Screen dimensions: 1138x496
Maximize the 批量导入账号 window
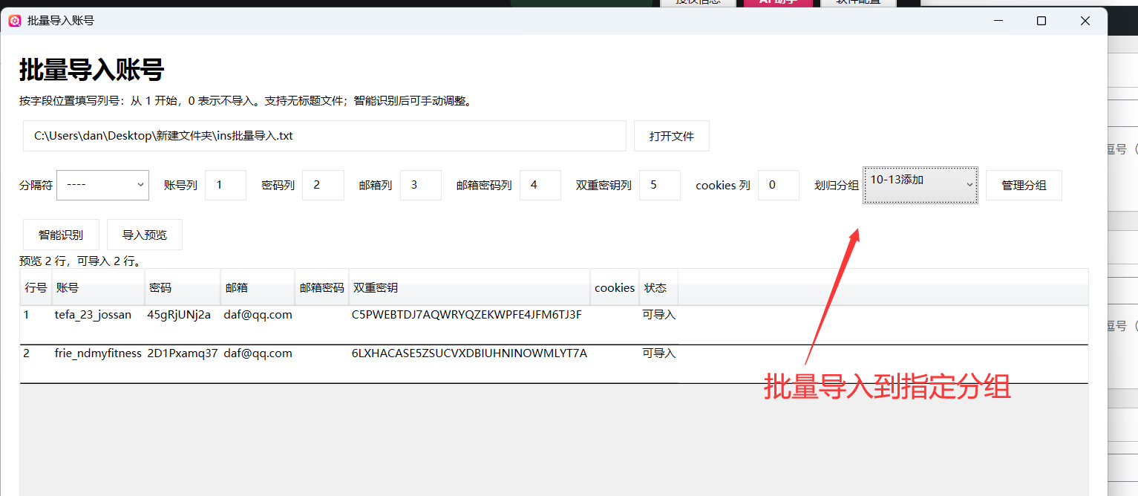coord(1041,21)
